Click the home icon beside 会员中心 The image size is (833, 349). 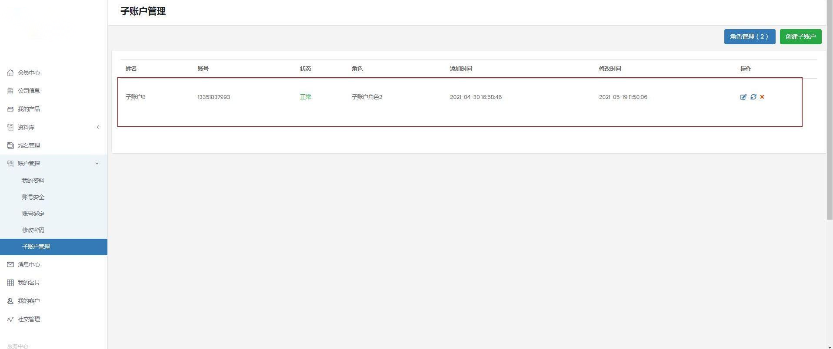pyautogui.click(x=10, y=72)
